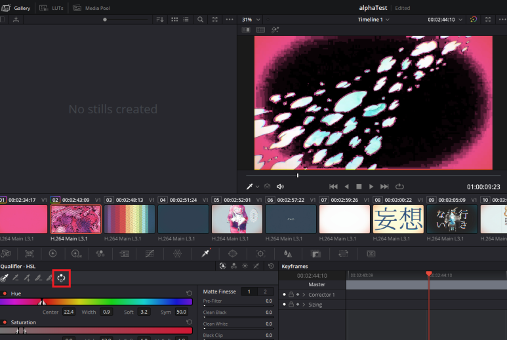Screen dimensions: 507x340
Task: Expand the Sizing keyframe track
Action: click(x=304, y=305)
